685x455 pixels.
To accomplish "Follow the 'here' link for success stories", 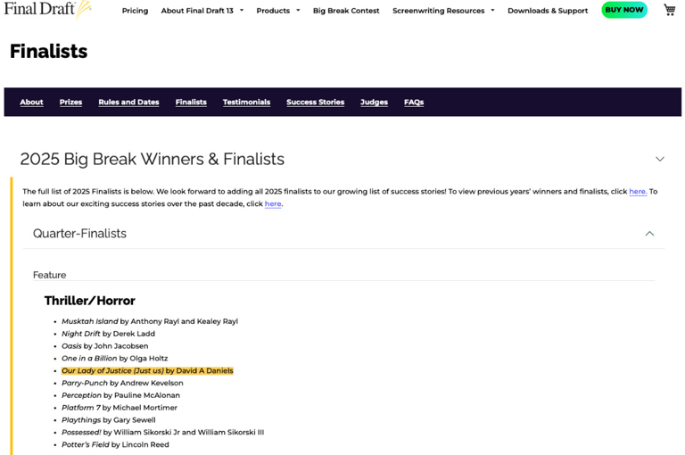I will tap(273, 203).
